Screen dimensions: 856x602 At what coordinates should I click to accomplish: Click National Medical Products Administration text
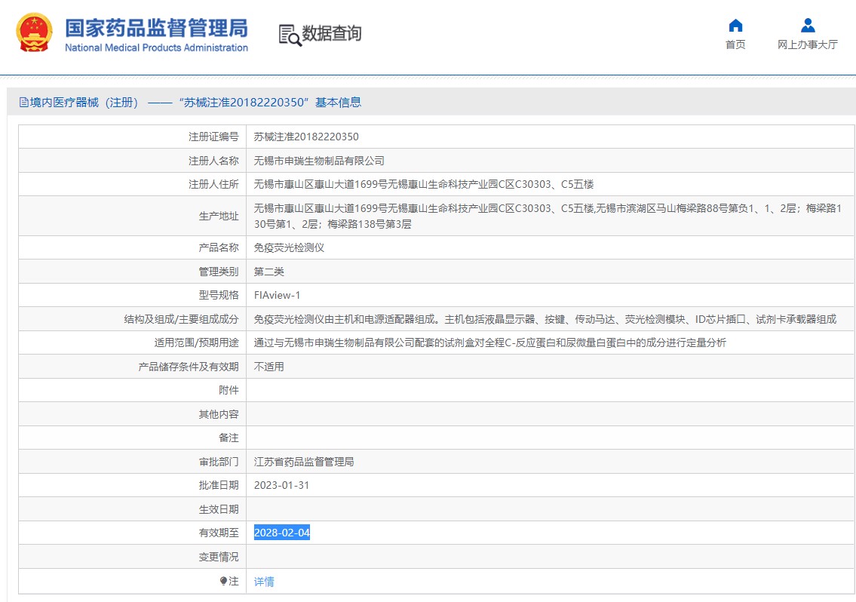pyautogui.click(x=156, y=48)
